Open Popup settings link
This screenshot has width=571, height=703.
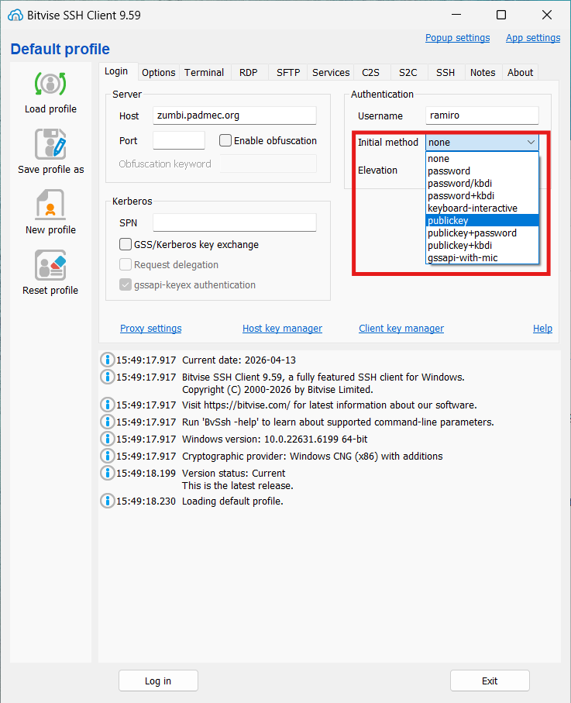(457, 38)
